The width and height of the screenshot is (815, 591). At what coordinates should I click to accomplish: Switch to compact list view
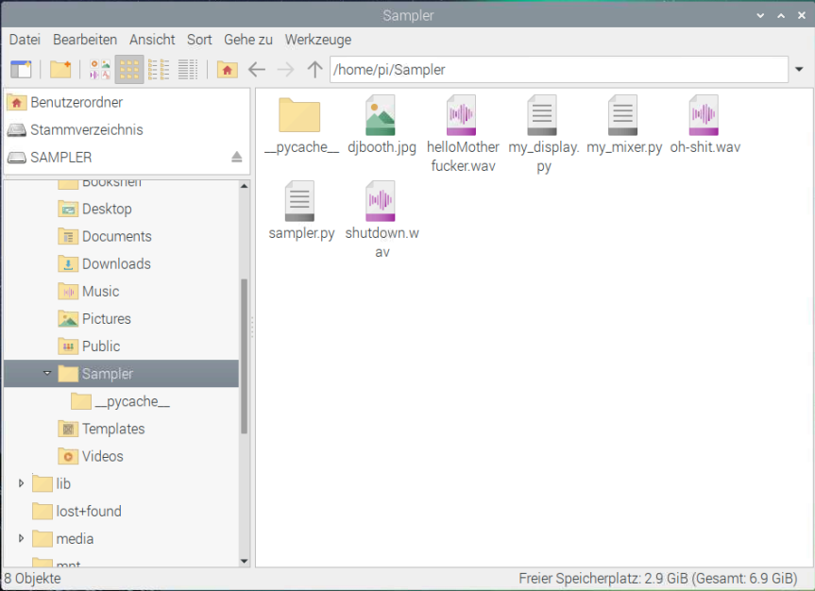pyautogui.click(x=159, y=69)
